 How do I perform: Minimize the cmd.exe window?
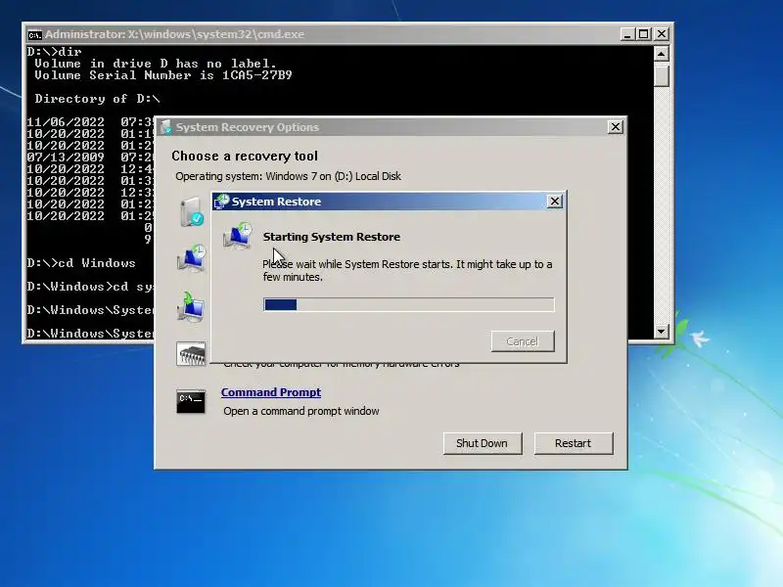pos(627,34)
